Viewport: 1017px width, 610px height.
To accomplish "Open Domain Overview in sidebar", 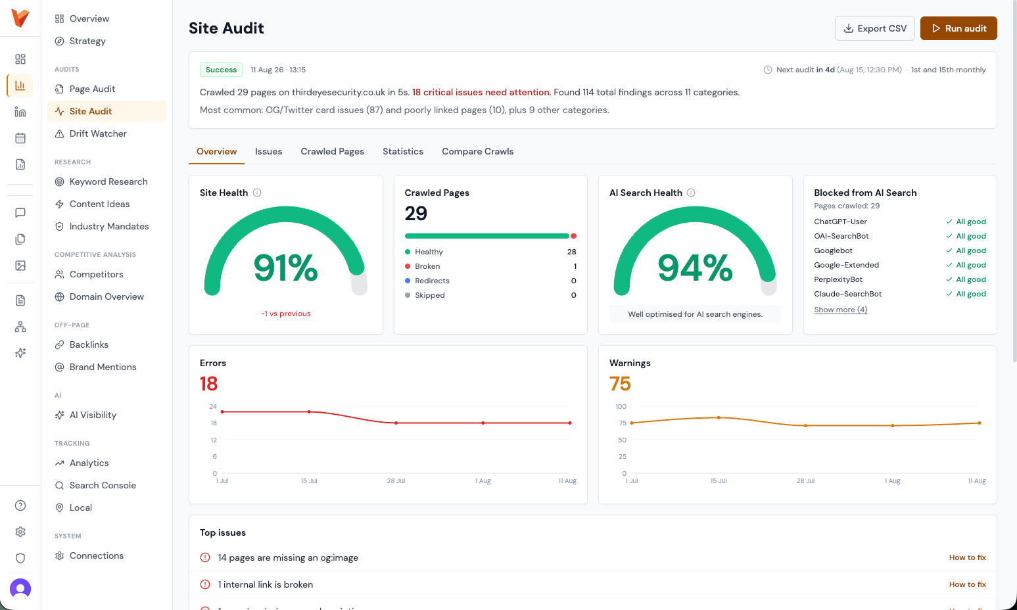I will 106,296.
